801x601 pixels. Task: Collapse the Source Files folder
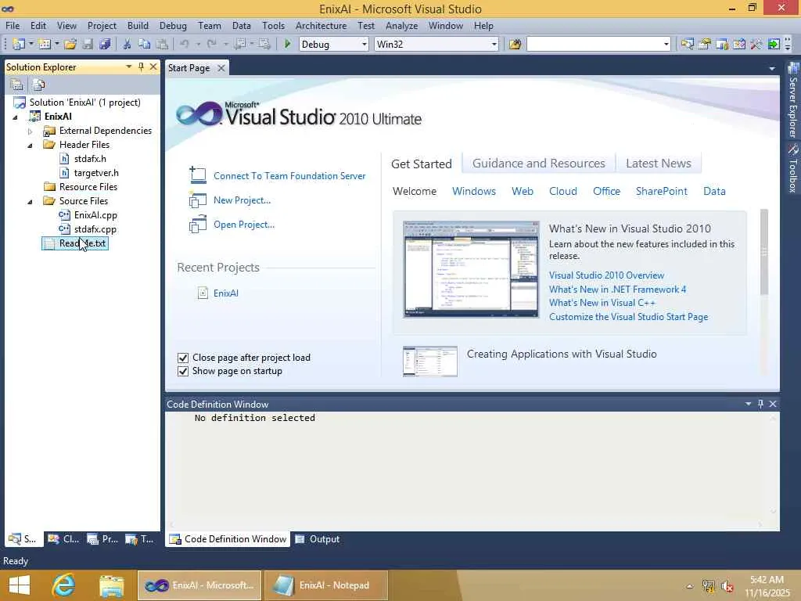click(x=31, y=202)
